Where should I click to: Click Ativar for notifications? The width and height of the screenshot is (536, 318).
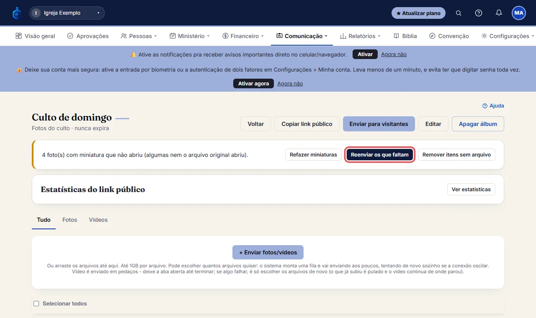pyautogui.click(x=365, y=54)
